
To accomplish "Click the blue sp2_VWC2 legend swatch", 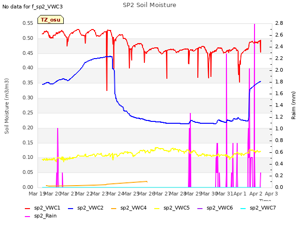I will pos(71,208).
